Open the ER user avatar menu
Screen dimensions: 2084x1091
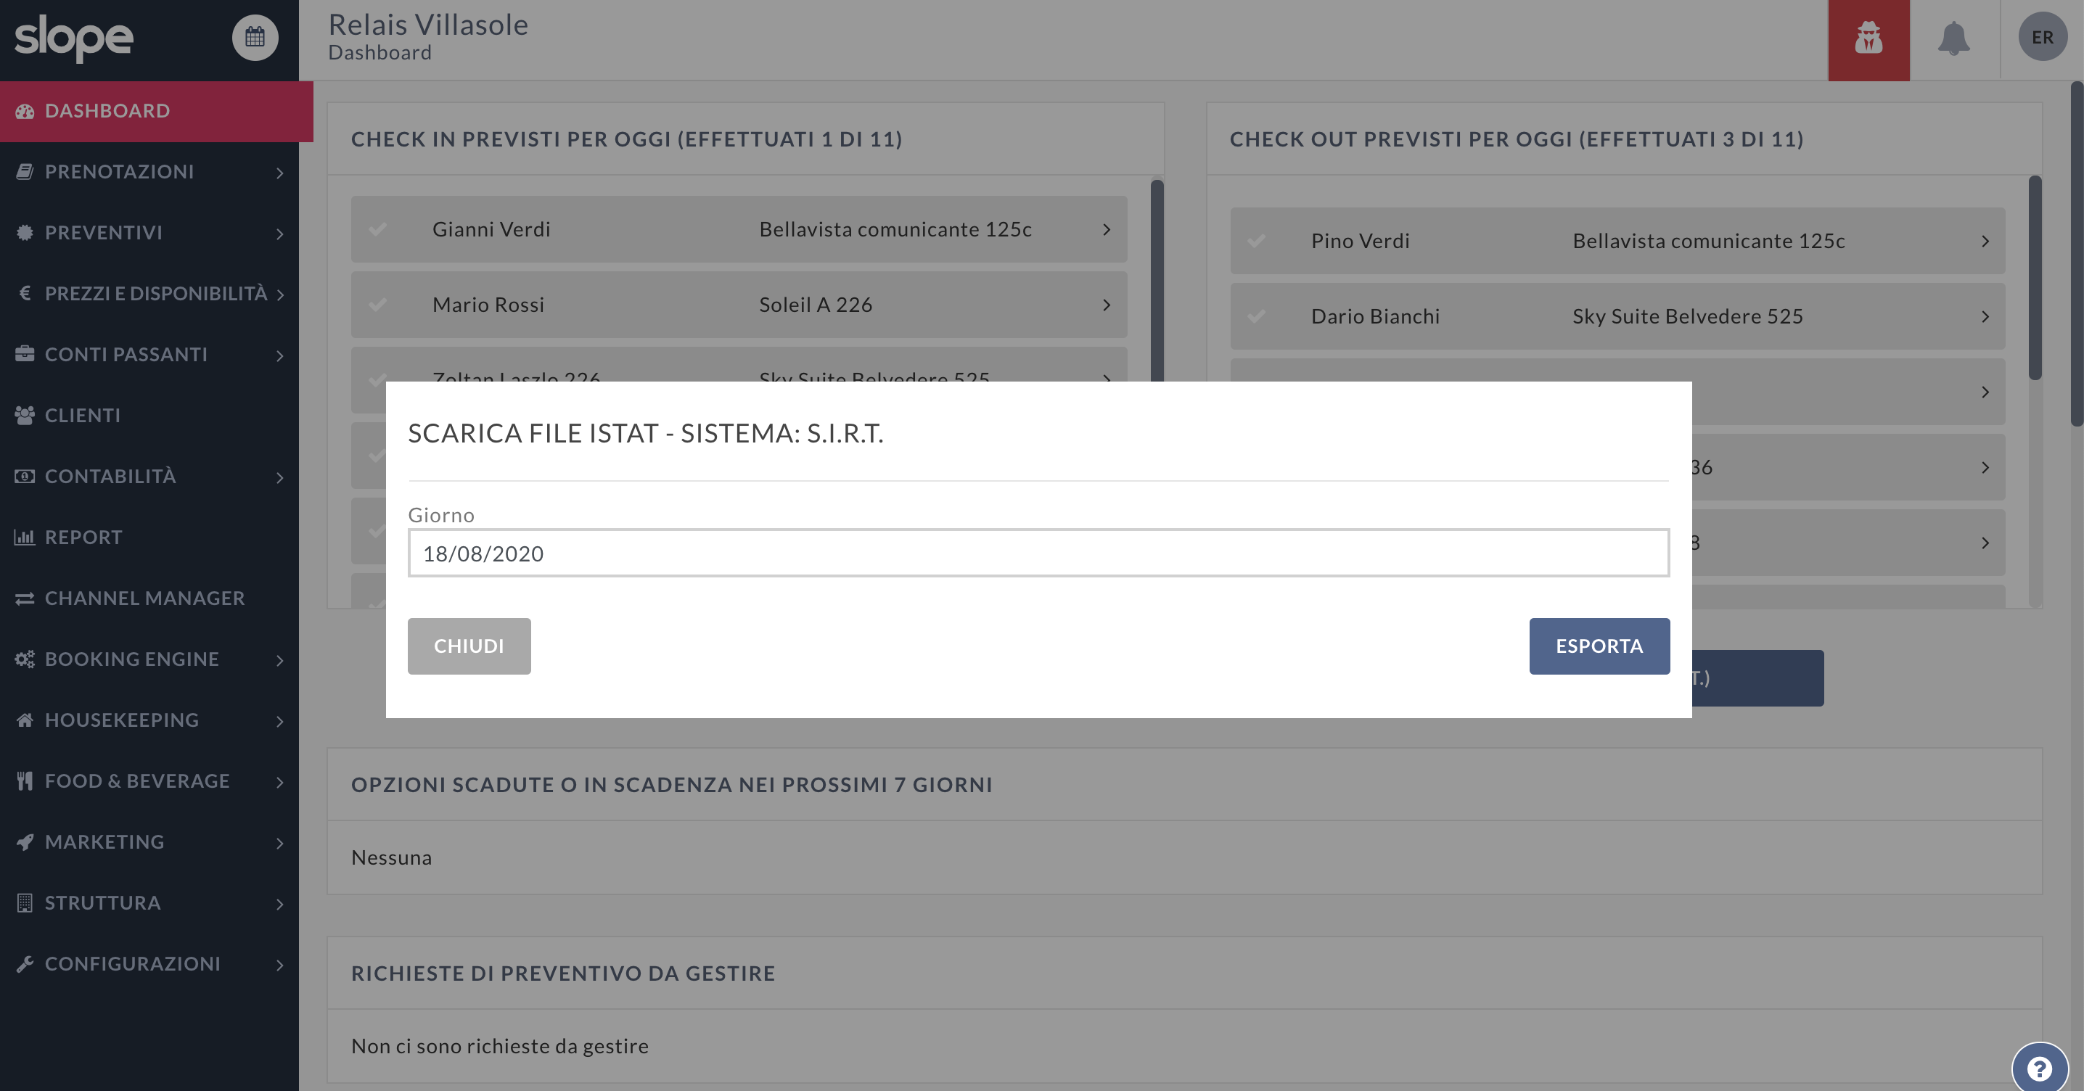[x=2041, y=37]
